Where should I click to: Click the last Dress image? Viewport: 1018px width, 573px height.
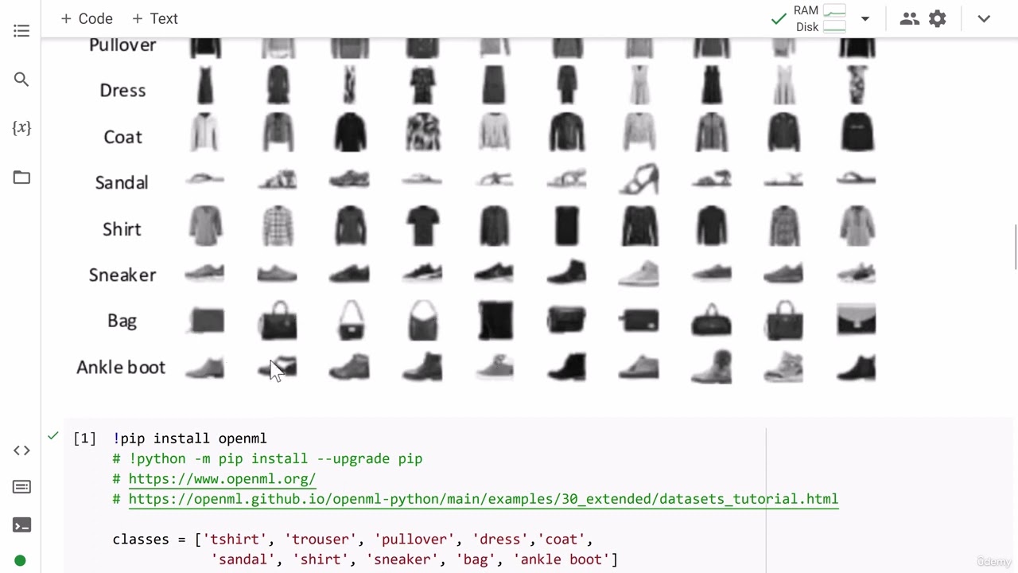(857, 85)
